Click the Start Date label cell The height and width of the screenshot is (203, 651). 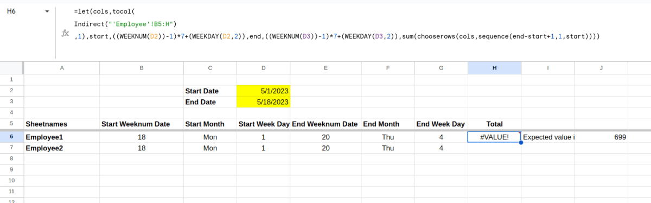[210, 91]
